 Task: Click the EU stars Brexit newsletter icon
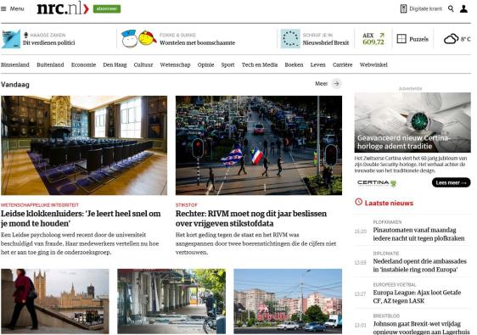tap(290, 39)
